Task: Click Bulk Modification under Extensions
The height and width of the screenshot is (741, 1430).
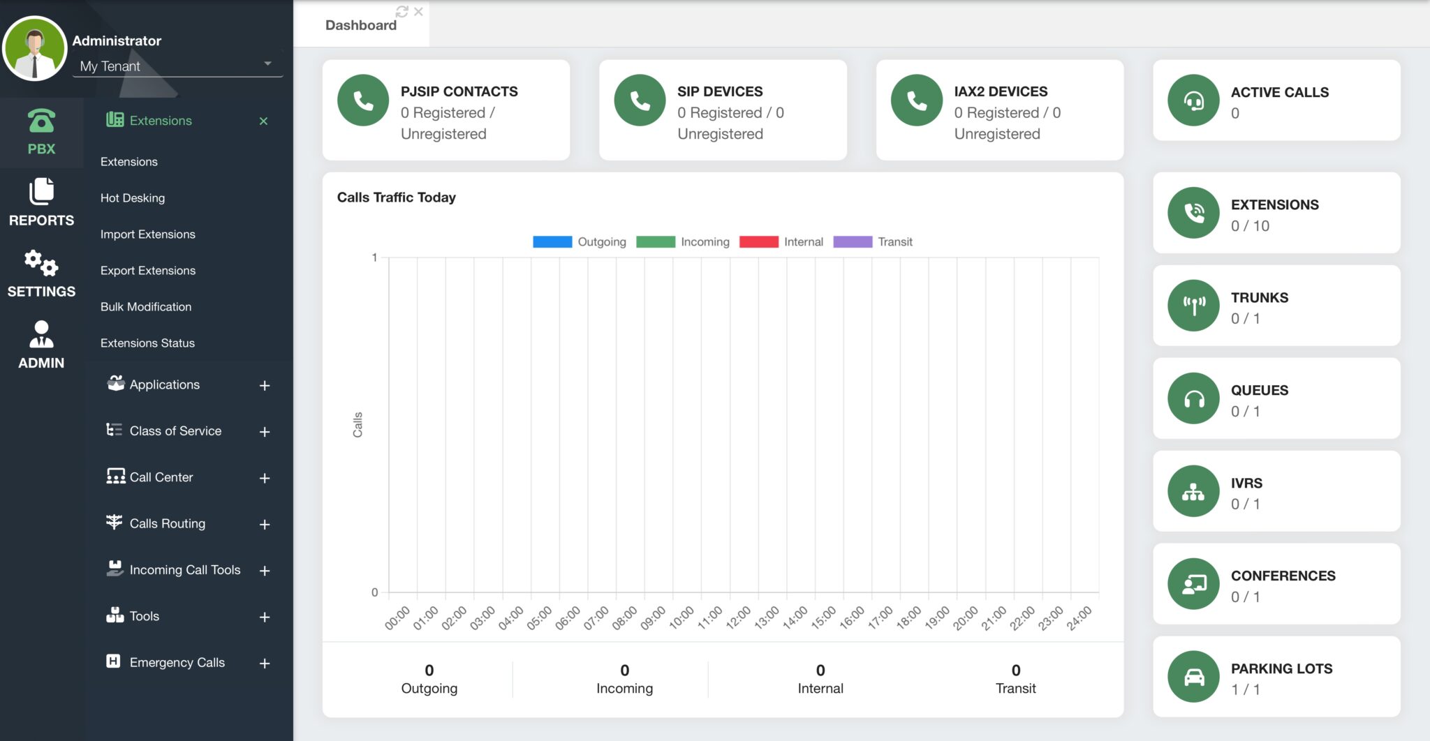Action: coord(145,306)
